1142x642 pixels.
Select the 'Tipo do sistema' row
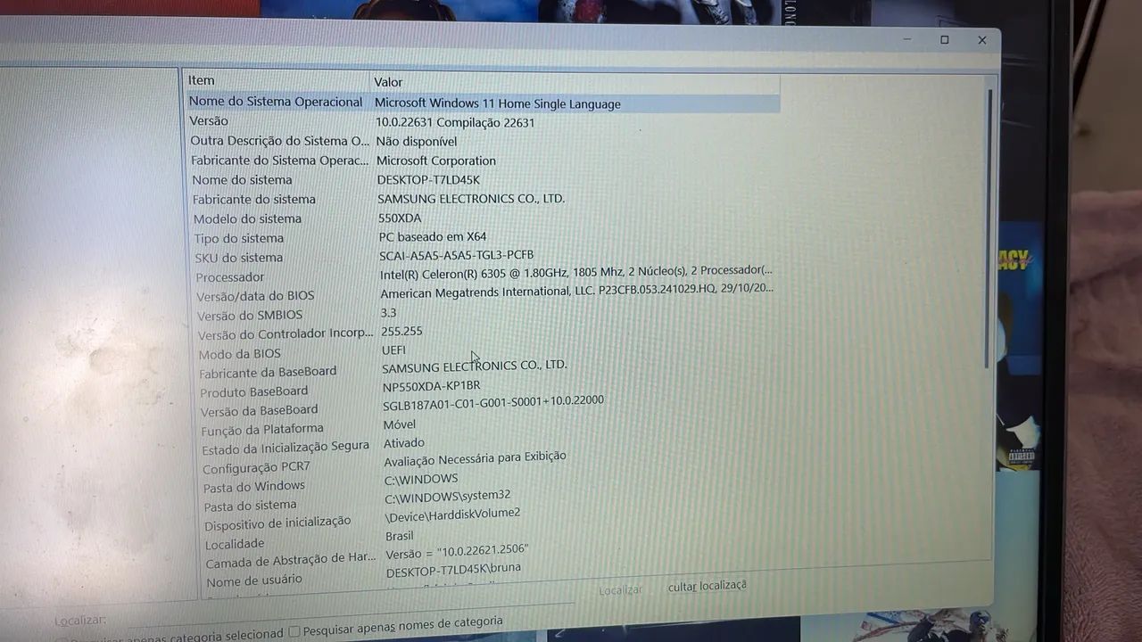[x=239, y=238]
